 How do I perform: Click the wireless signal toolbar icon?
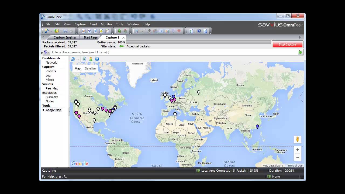(179, 31)
